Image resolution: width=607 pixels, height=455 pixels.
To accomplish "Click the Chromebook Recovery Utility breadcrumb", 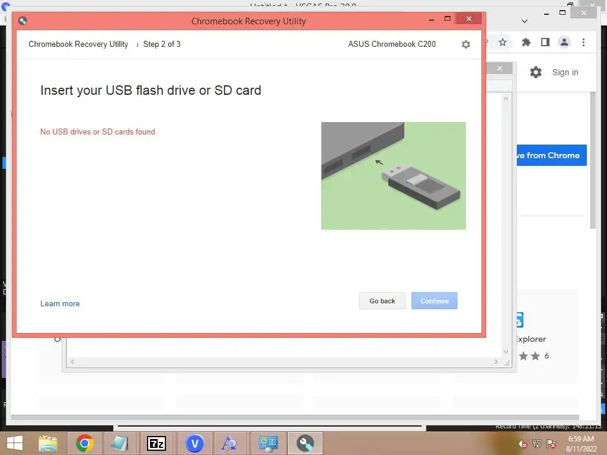I will tap(78, 44).
